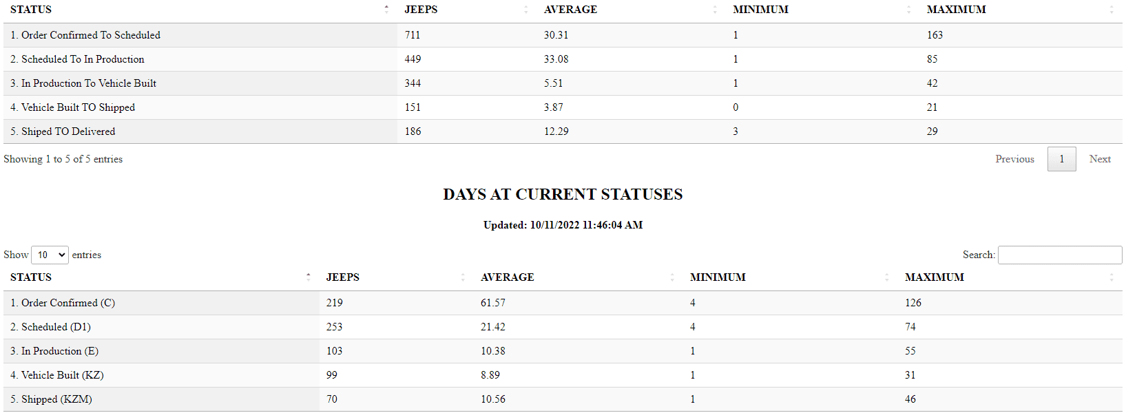This screenshot has width=1126, height=413.
Task: Focus the Search input field
Action: pyautogui.click(x=1060, y=255)
